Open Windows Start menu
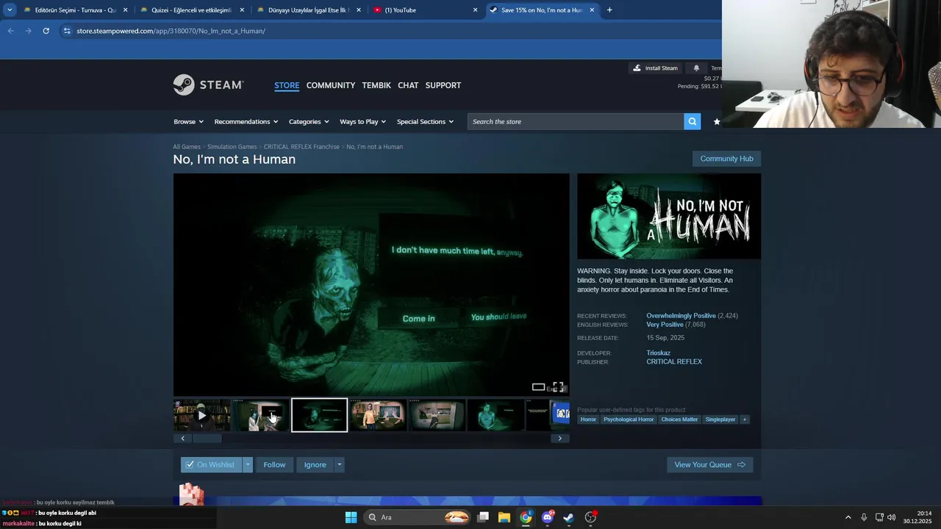 [351, 517]
